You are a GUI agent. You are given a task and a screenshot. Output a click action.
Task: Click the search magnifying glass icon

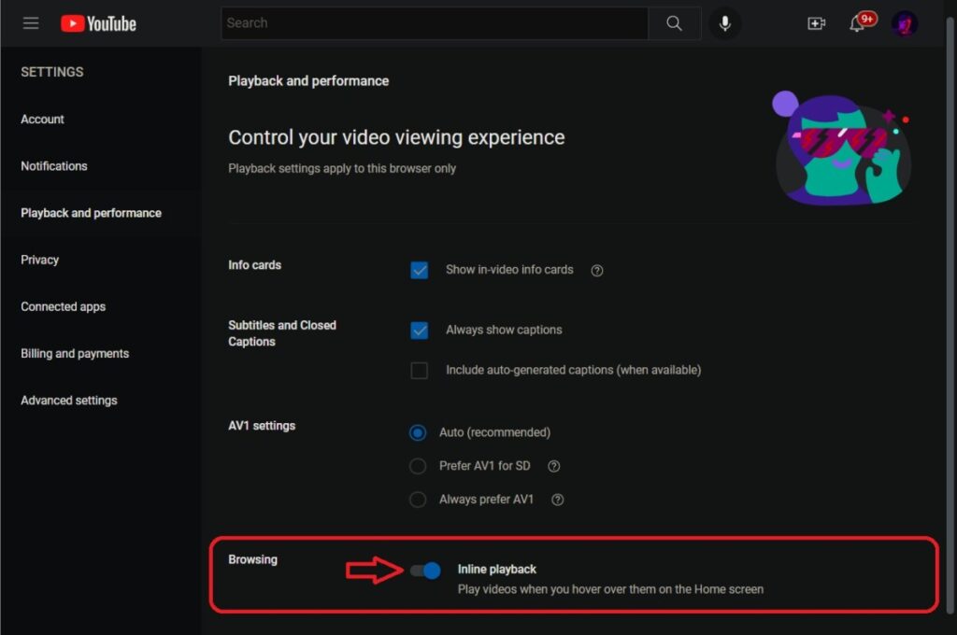674,23
